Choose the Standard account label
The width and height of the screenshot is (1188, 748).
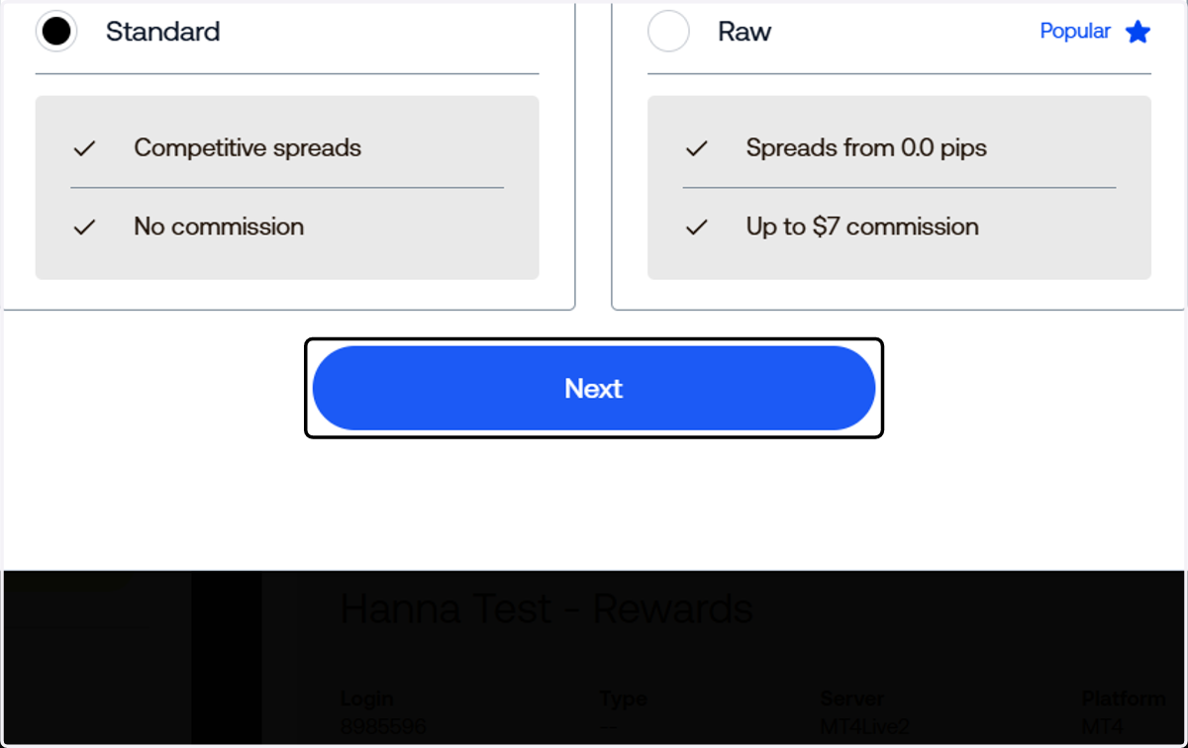[163, 32]
